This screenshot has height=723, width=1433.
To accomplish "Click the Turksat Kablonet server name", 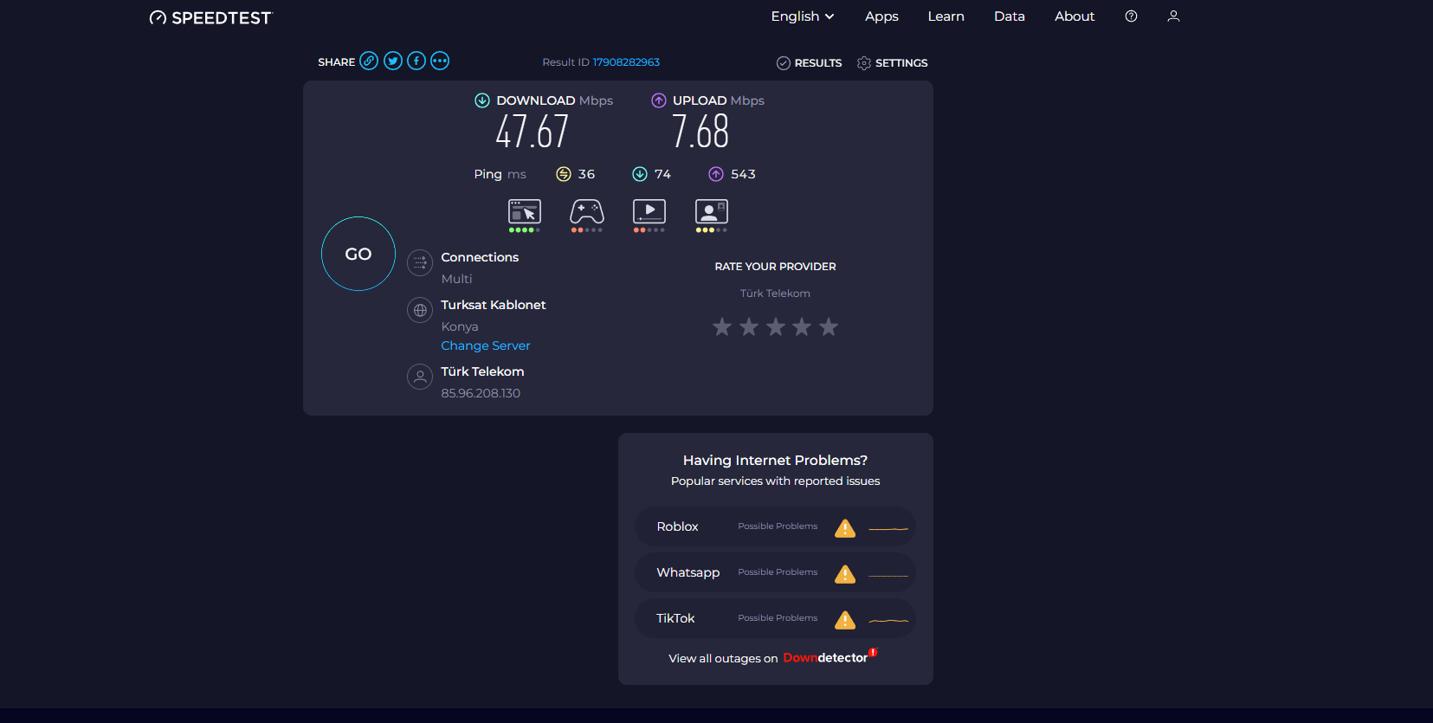I will tap(494, 305).
